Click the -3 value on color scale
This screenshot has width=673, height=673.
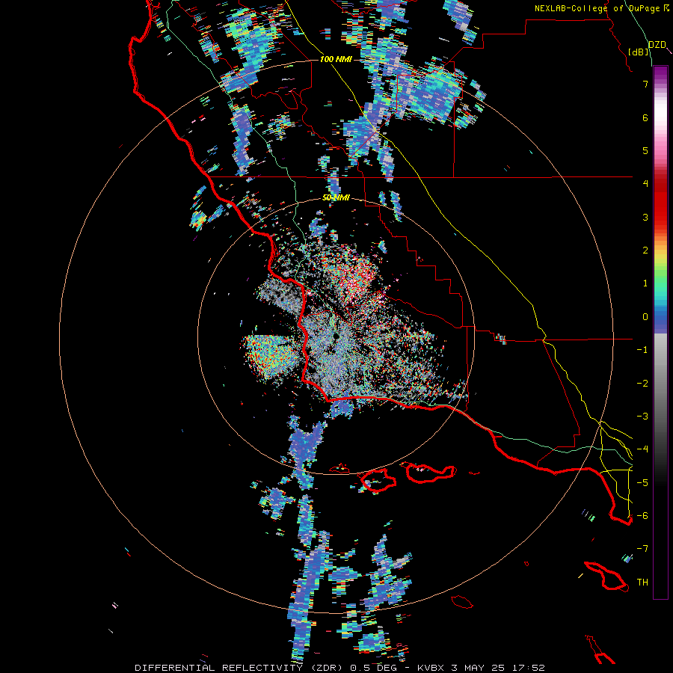(x=642, y=417)
